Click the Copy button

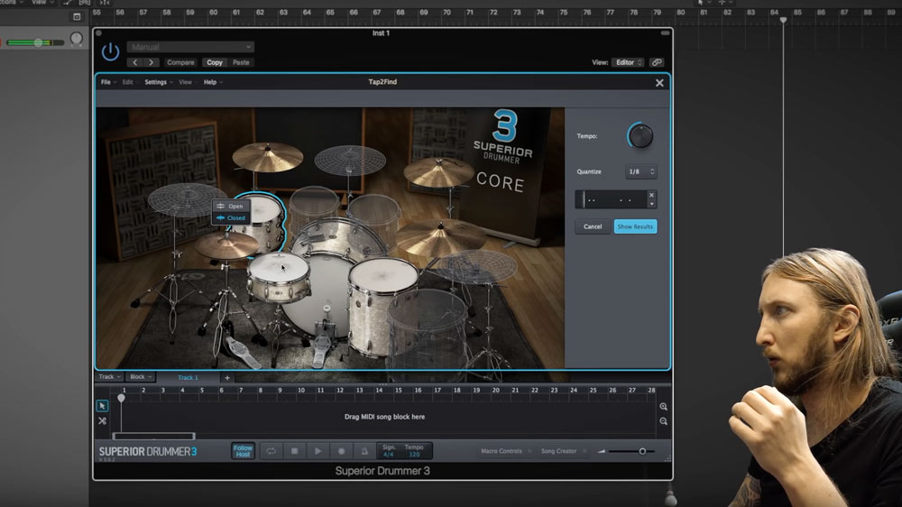pyautogui.click(x=215, y=62)
